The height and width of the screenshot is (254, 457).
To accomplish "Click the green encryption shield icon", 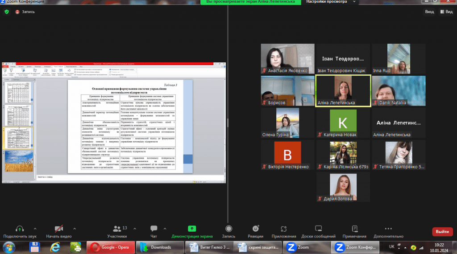I will (x=6, y=12).
